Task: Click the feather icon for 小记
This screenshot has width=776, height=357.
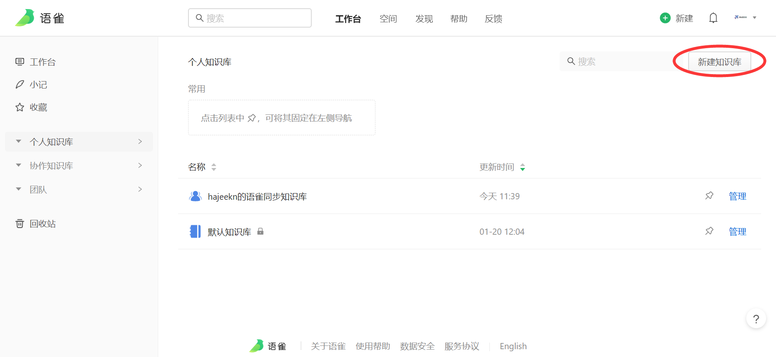Action: 20,84
